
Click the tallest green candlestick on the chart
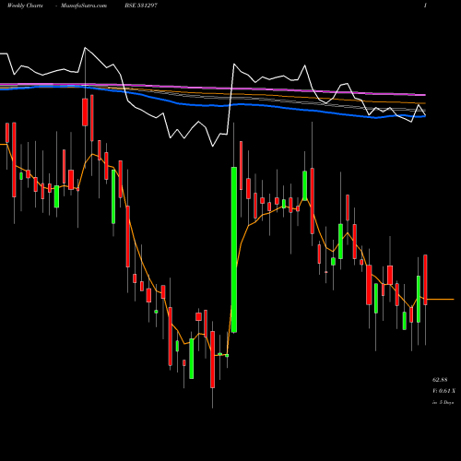(234, 250)
